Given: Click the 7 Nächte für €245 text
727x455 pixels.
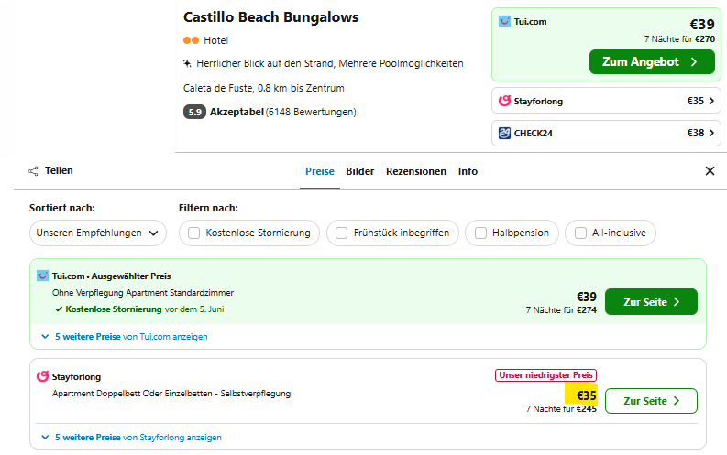Looking at the screenshot, I should pyautogui.click(x=561, y=409).
